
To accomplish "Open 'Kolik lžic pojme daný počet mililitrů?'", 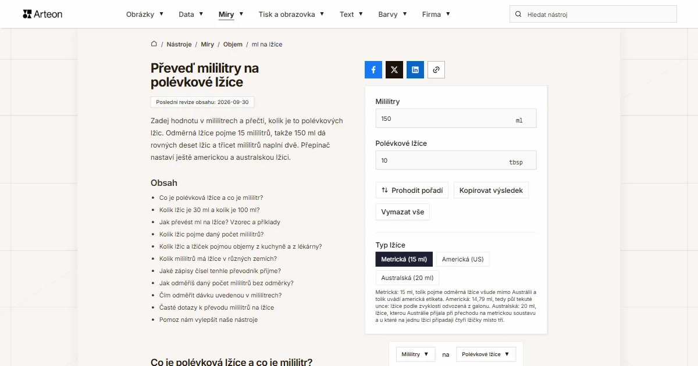I will point(212,234).
